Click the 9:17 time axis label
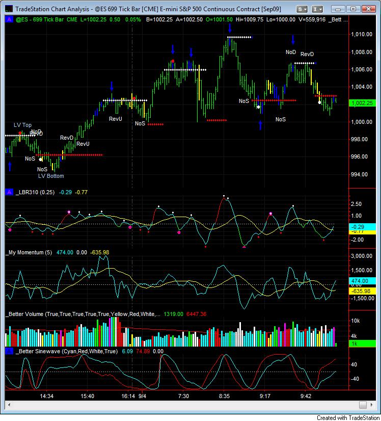 click(x=265, y=396)
